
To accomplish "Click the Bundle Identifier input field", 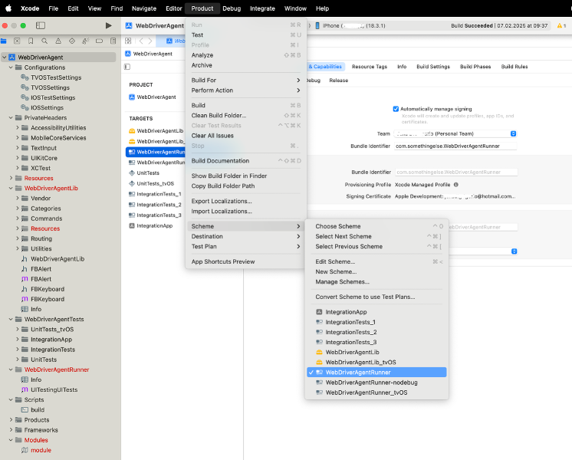I will [x=455, y=146].
